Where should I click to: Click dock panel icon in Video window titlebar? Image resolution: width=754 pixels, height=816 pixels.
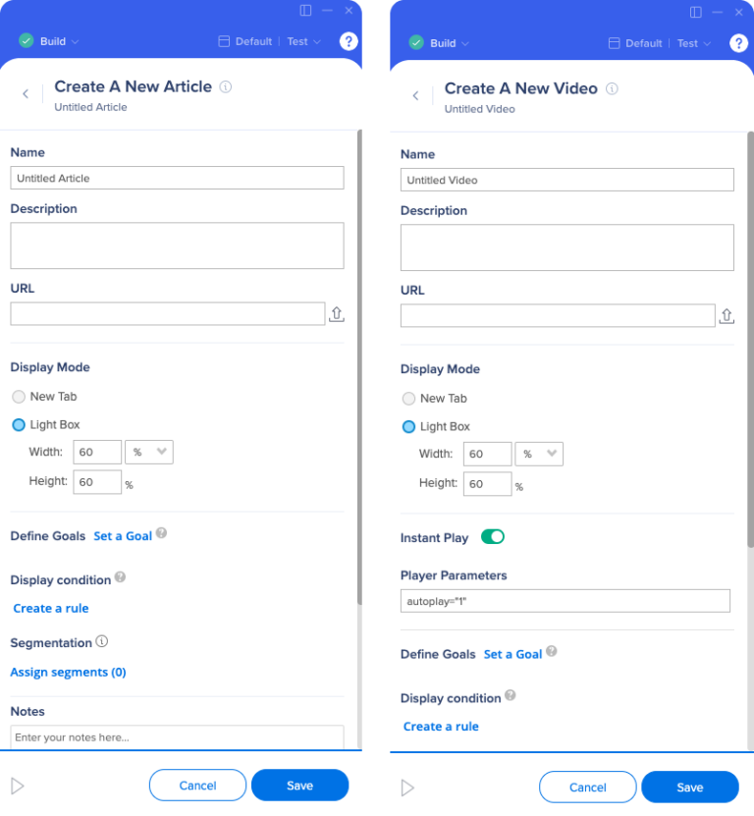point(696,12)
